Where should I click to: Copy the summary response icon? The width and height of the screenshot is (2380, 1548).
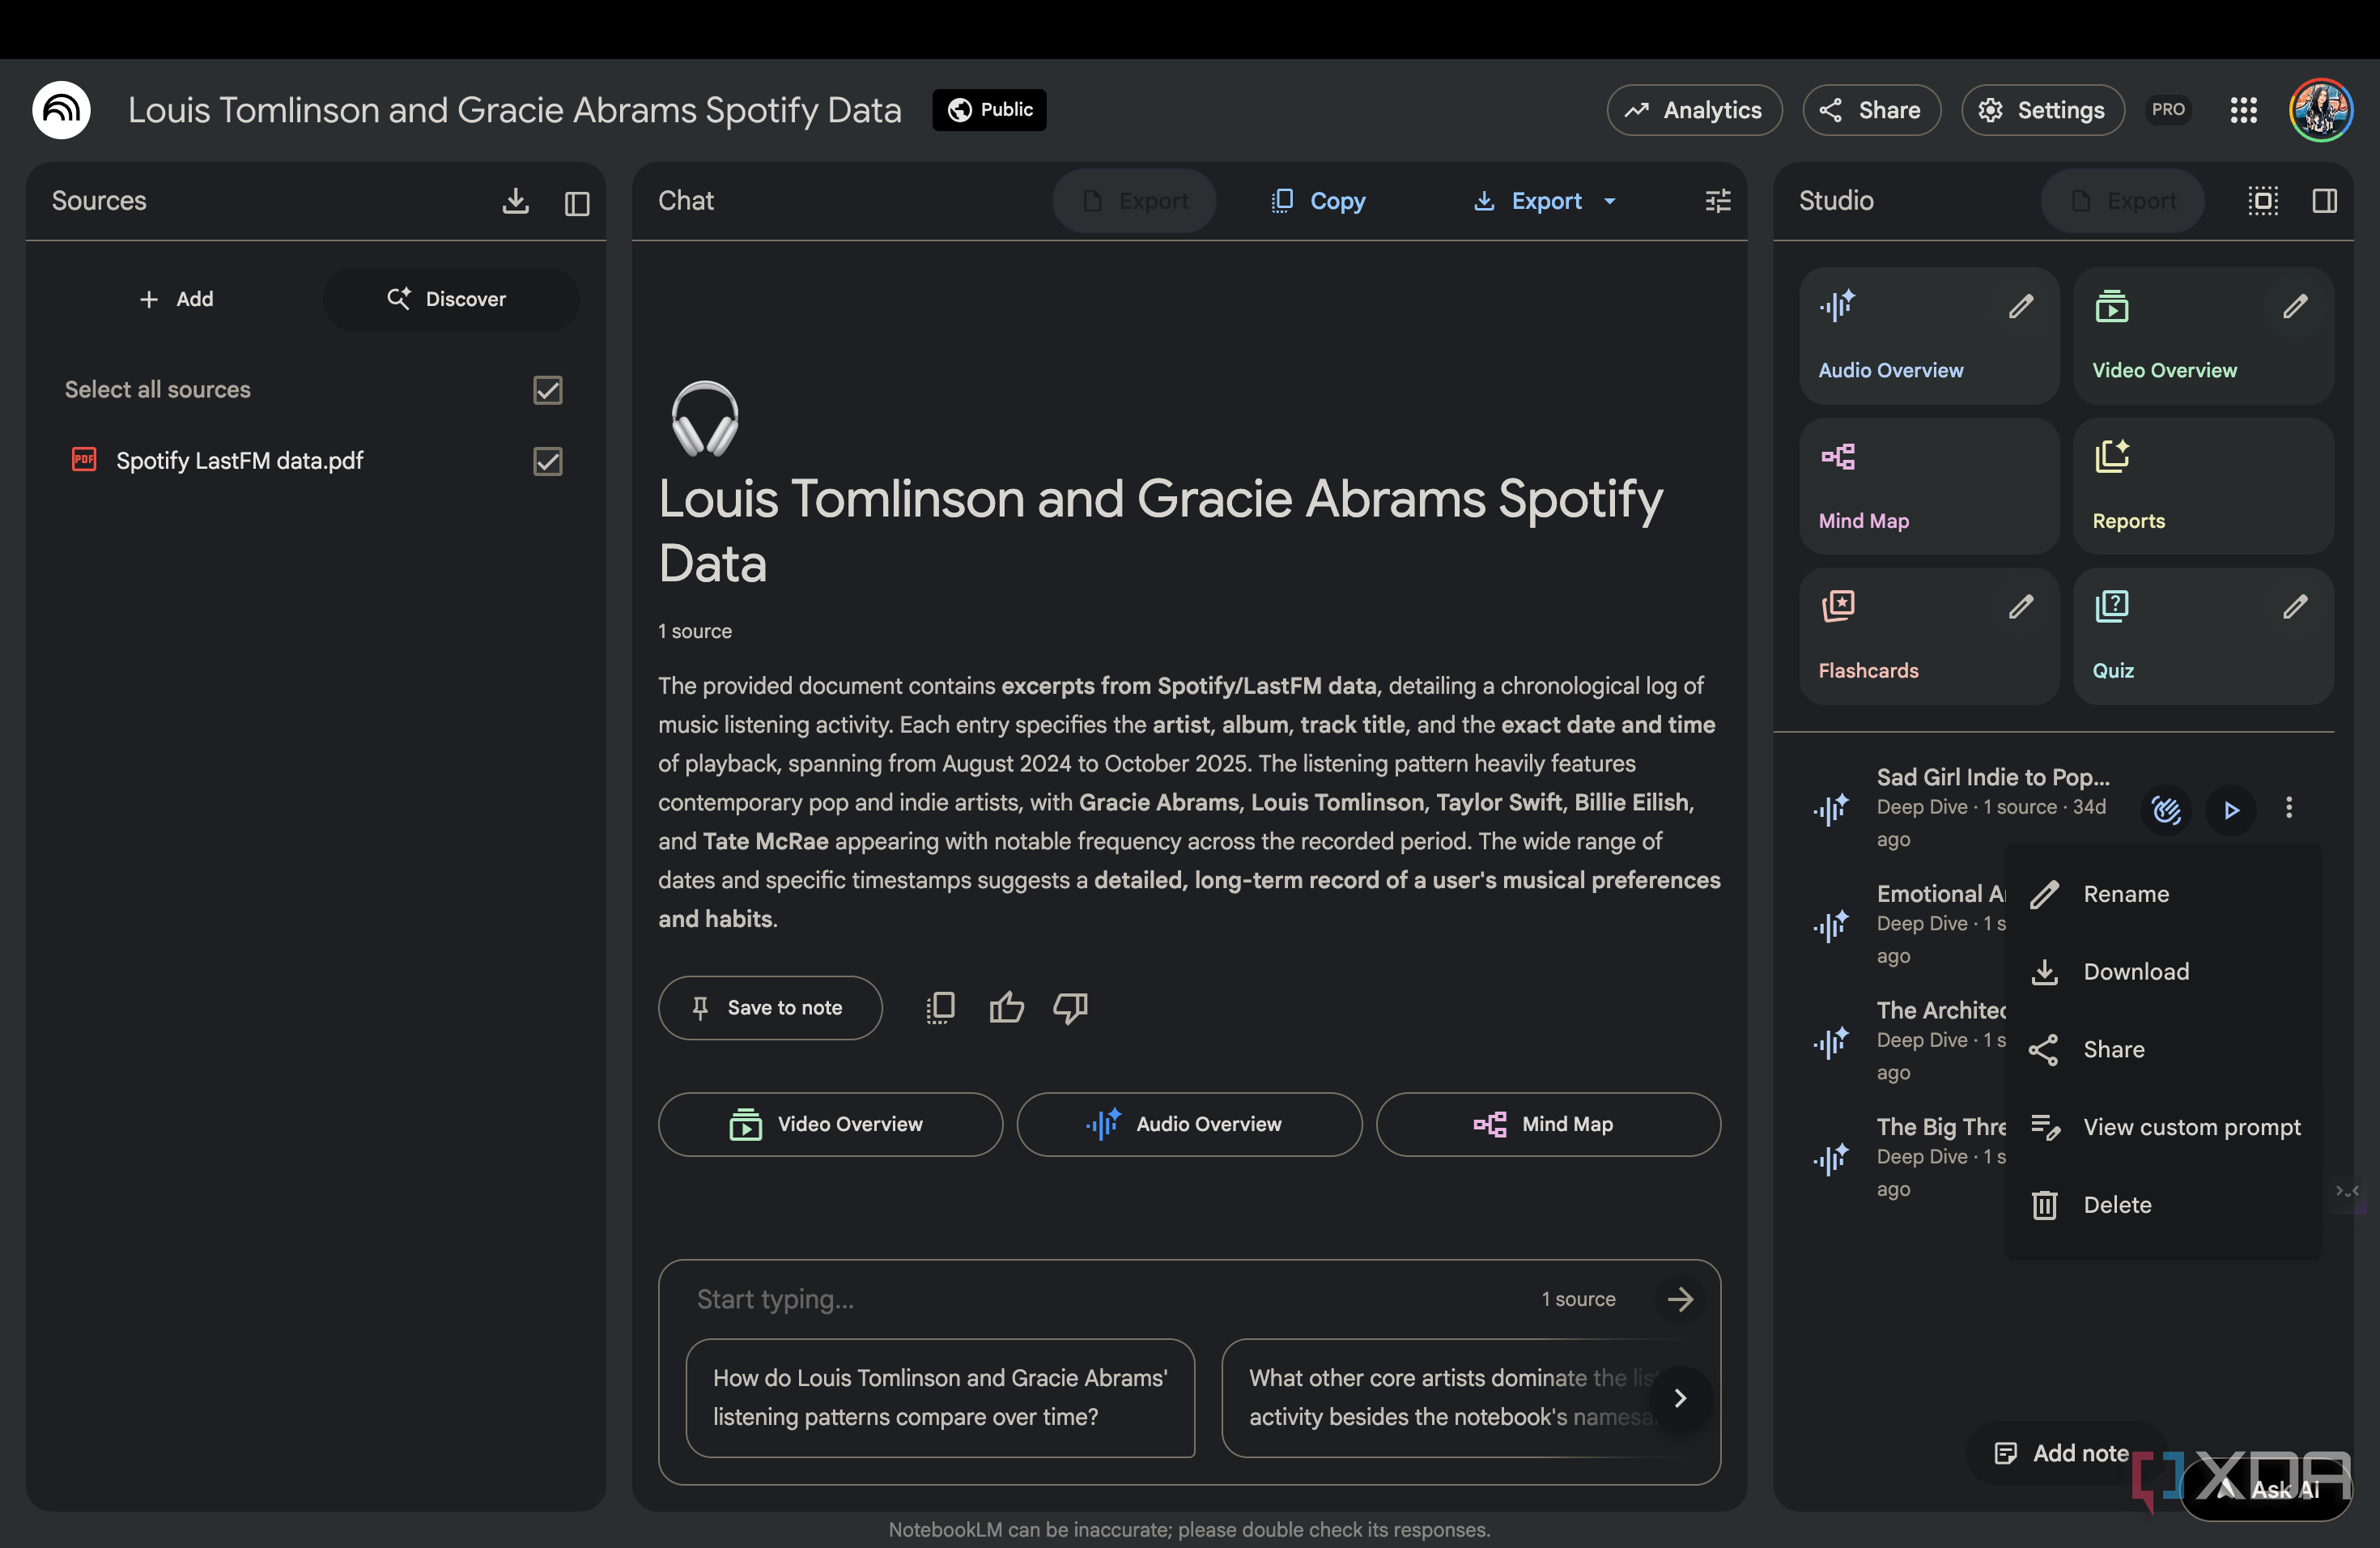[x=940, y=1007]
